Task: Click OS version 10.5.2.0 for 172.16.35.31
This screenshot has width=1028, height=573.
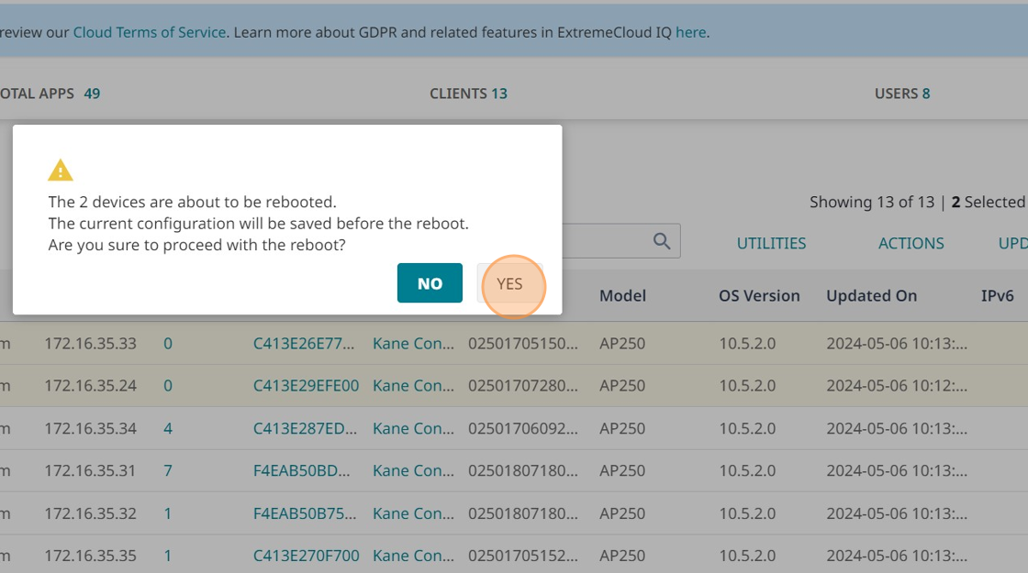Action: [747, 470]
